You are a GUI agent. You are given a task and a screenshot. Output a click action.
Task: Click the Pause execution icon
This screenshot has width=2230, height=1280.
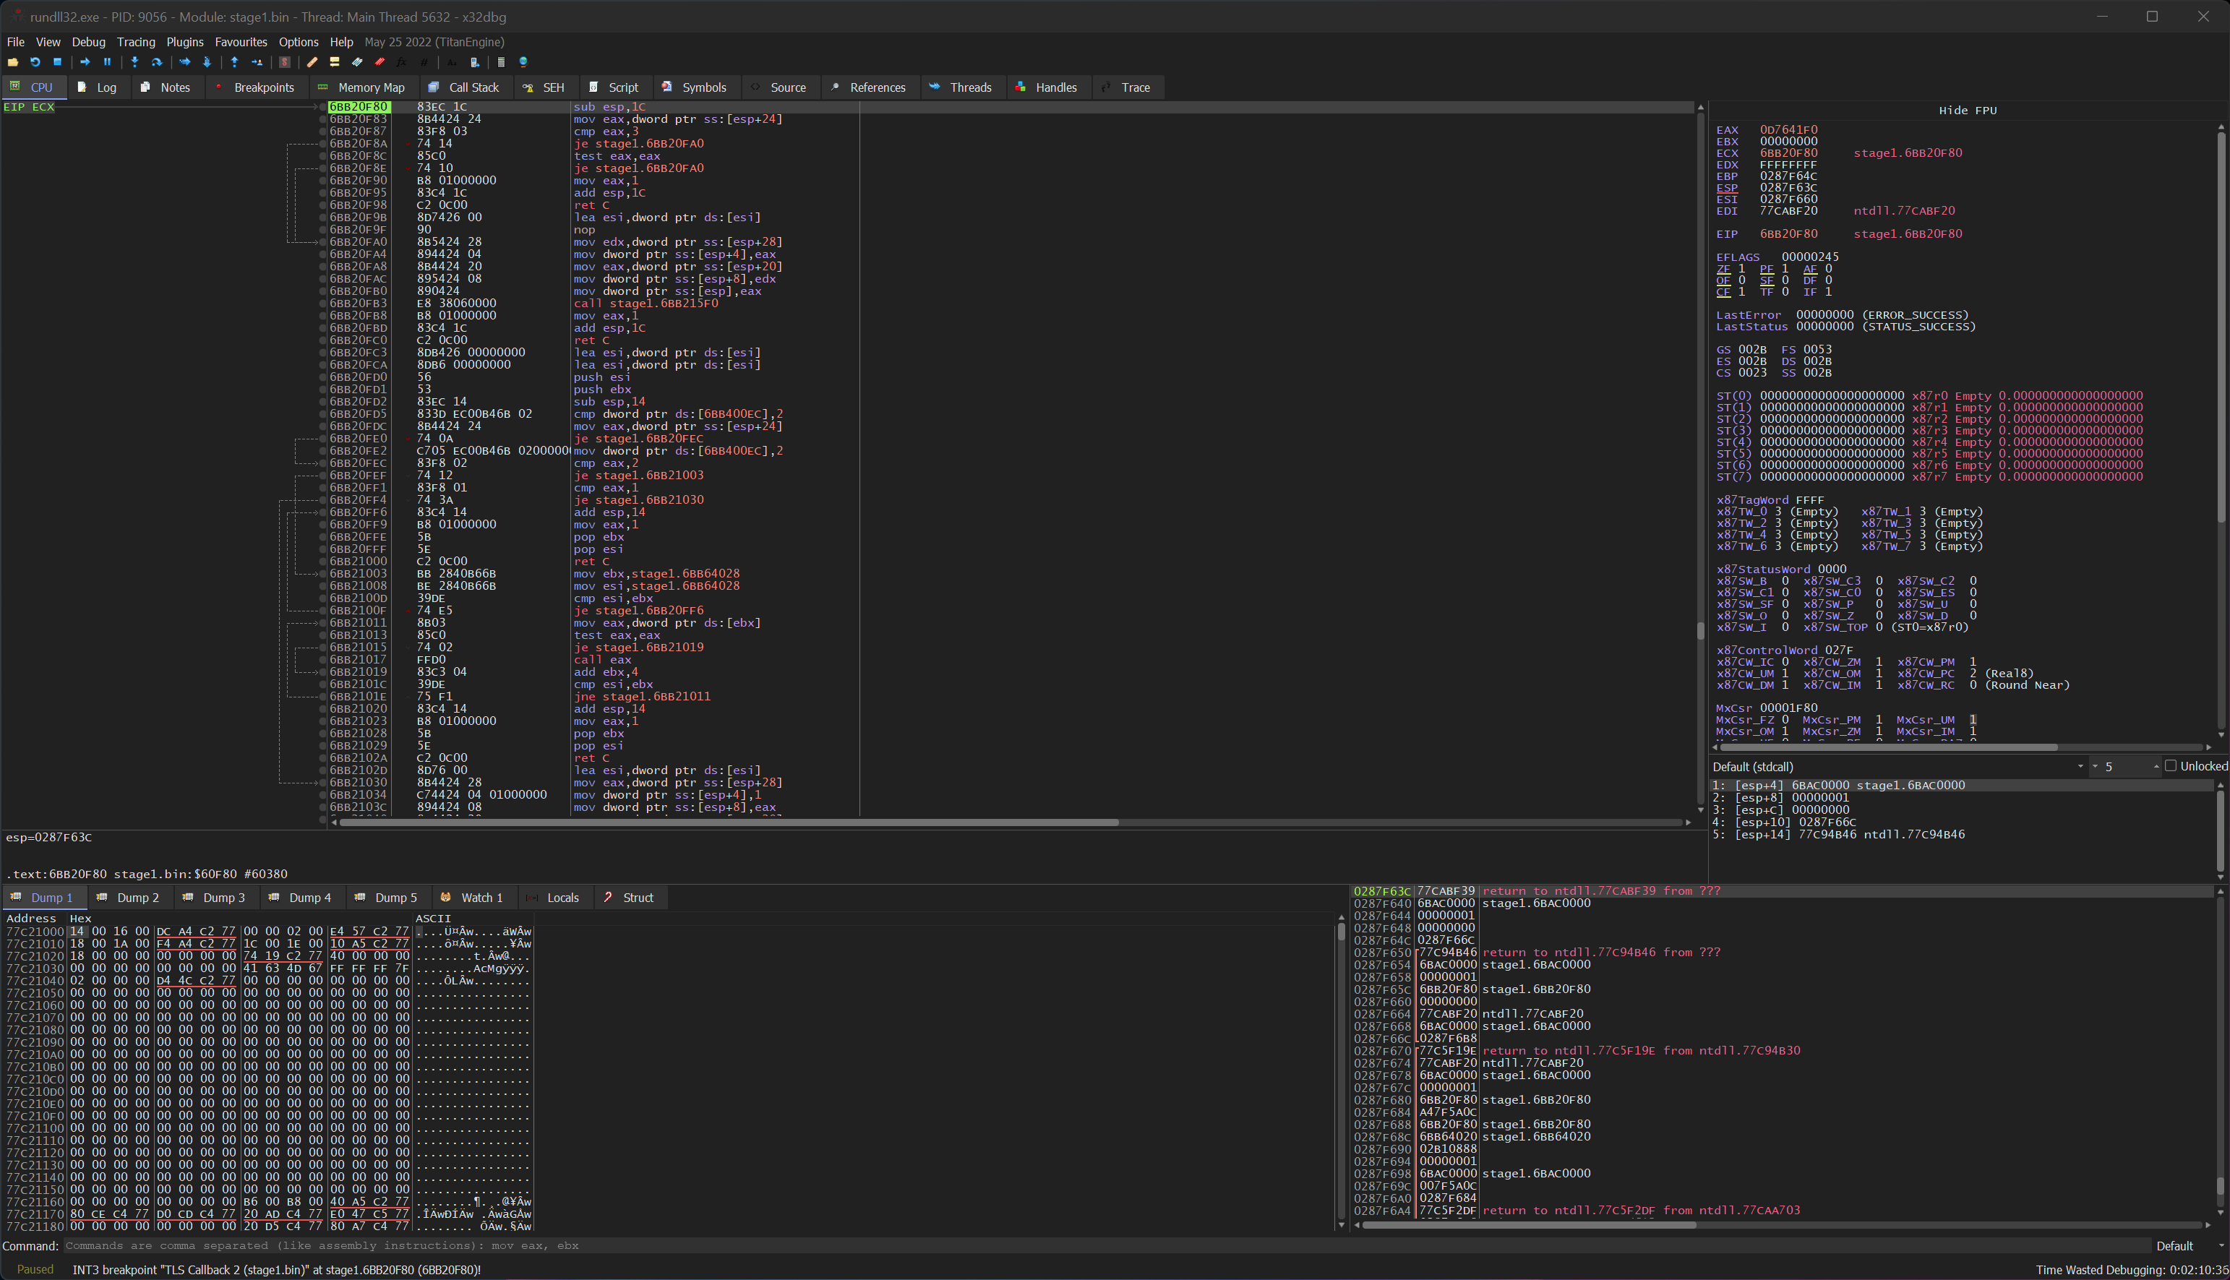click(107, 62)
